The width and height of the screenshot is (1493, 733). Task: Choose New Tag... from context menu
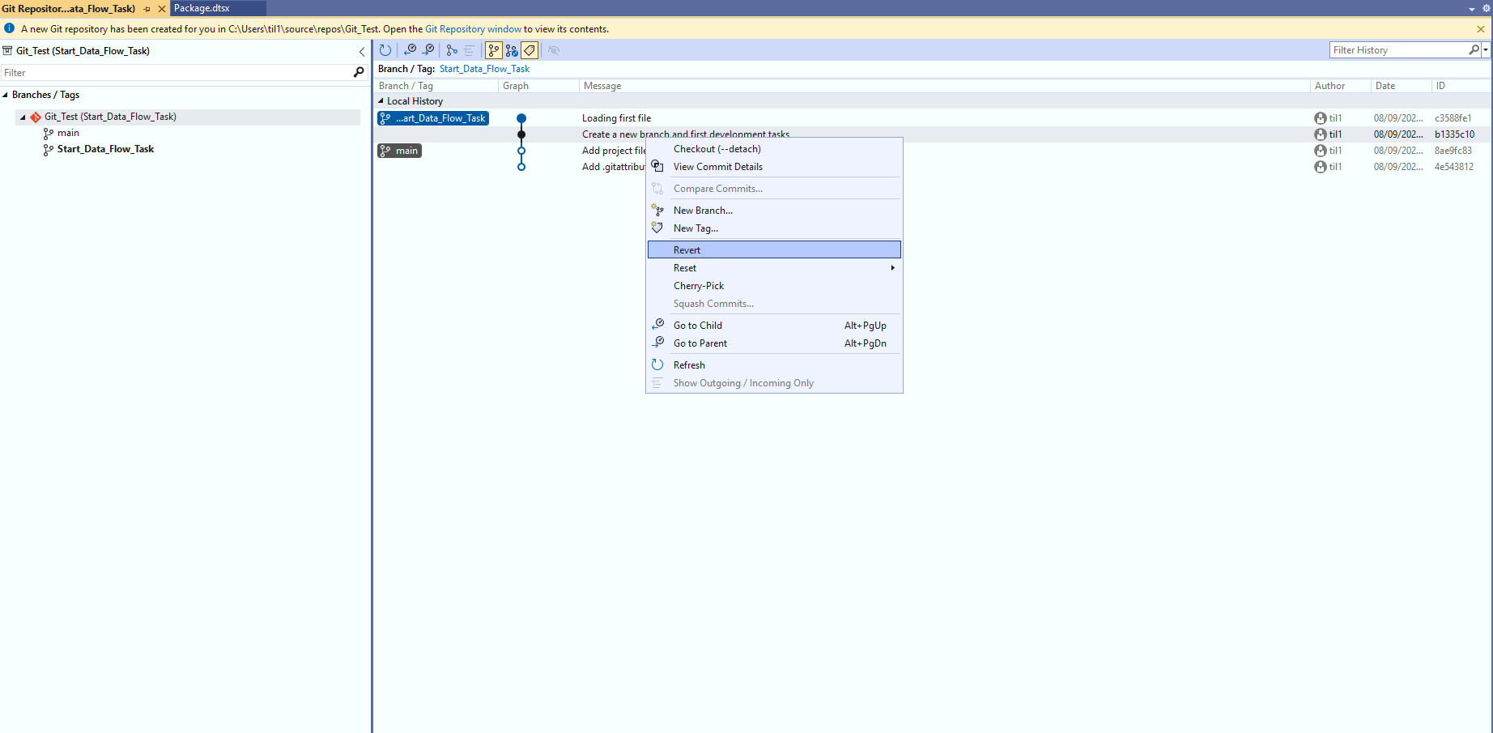coord(774,228)
